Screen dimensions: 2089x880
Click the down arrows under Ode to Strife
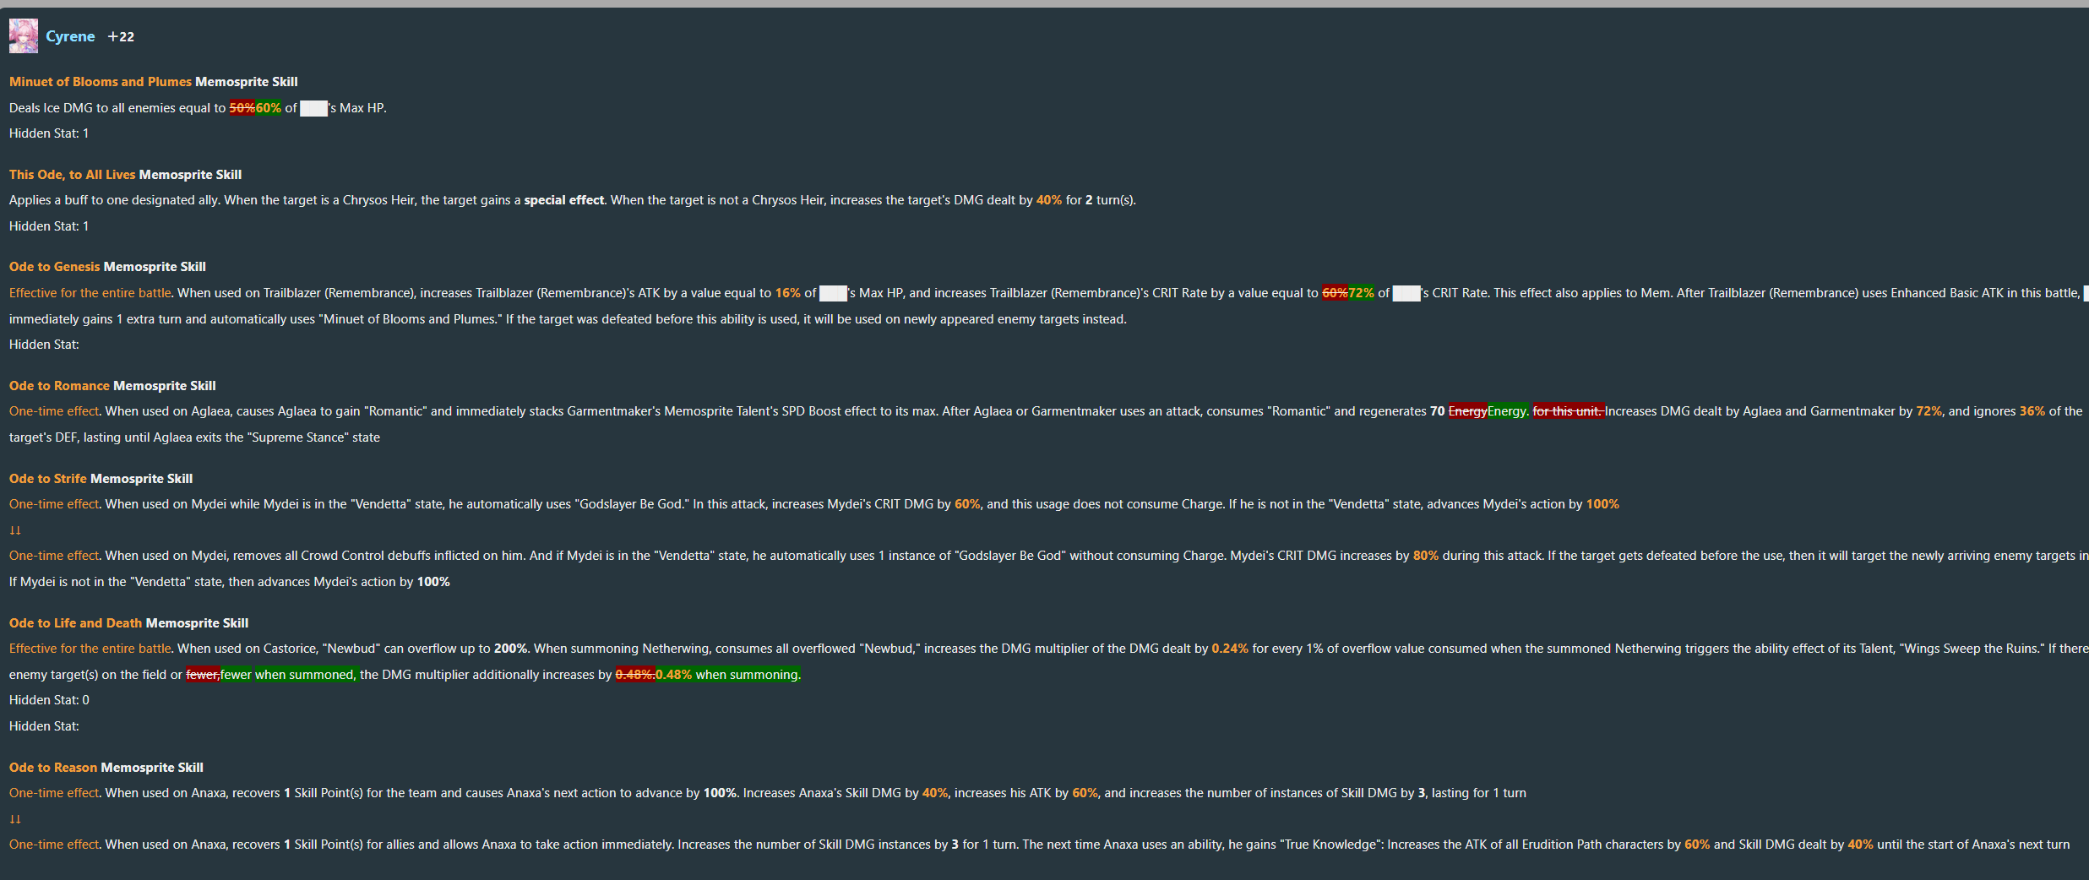click(15, 530)
